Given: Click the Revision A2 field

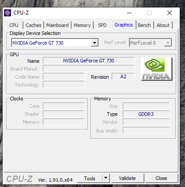Looking at the screenshot, I should [x=123, y=76].
